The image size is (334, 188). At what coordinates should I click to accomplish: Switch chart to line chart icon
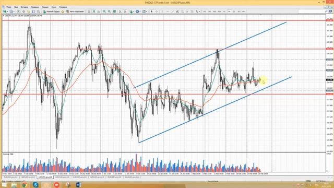click(99, 11)
